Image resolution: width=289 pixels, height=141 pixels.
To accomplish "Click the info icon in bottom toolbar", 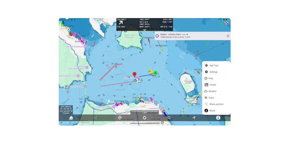I will (218, 118).
